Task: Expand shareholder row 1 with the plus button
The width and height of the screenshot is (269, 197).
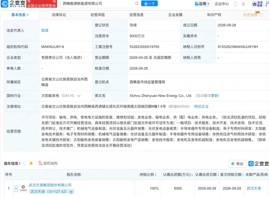Action: (x=16, y=188)
